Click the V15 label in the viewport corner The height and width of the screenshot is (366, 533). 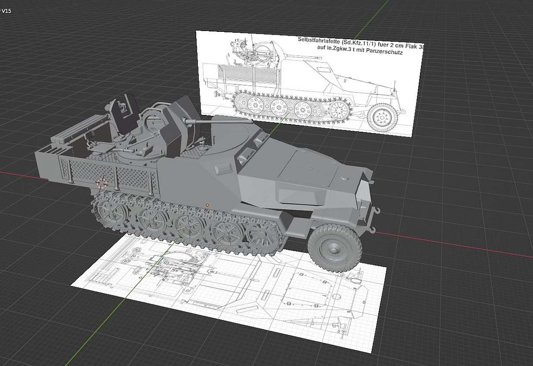point(6,11)
